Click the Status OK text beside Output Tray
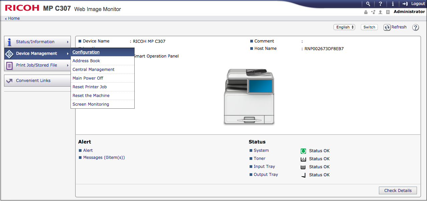Image resolution: width=427 pixels, height=201 pixels. (x=319, y=175)
